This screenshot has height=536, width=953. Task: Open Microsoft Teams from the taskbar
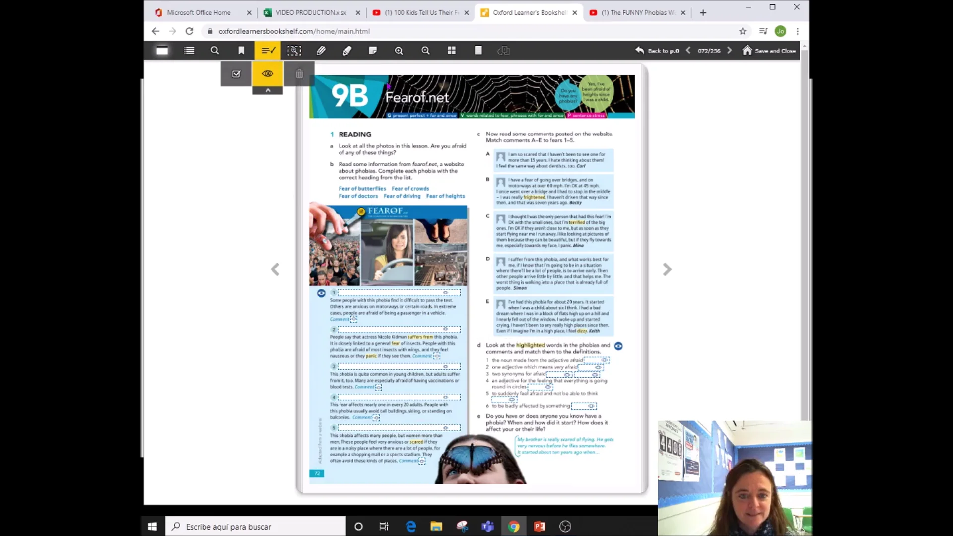pyautogui.click(x=488, y=526)
